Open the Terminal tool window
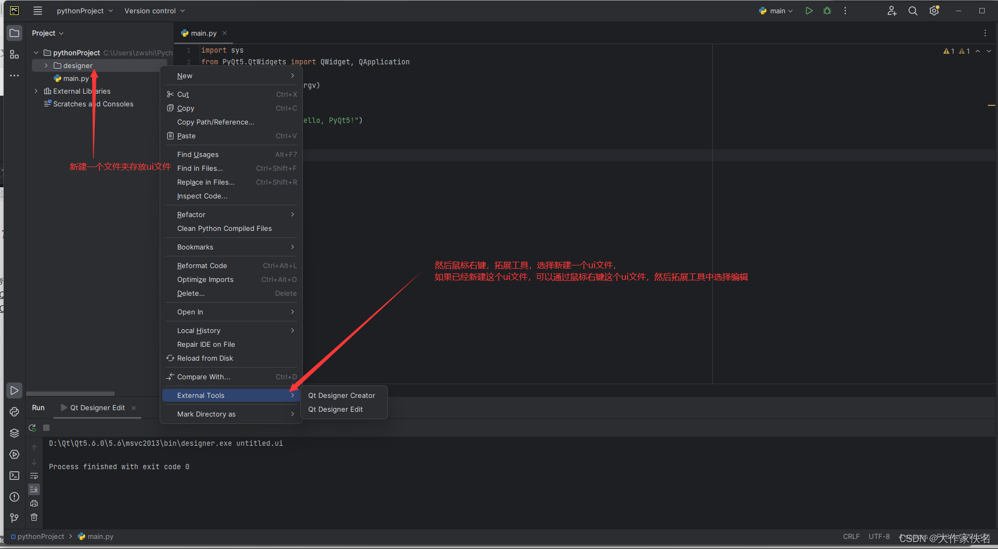 pos(14,476)
